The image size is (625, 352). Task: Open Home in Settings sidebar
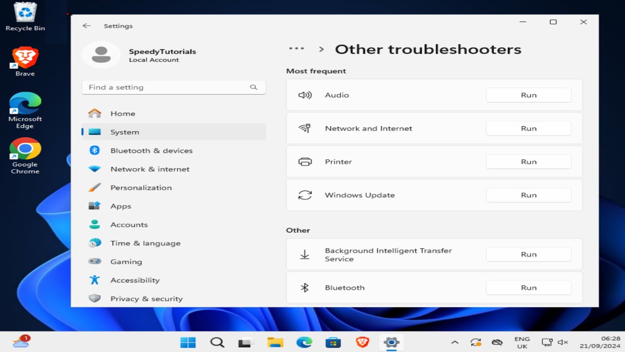pyautogui.click(x=173, y=113)
